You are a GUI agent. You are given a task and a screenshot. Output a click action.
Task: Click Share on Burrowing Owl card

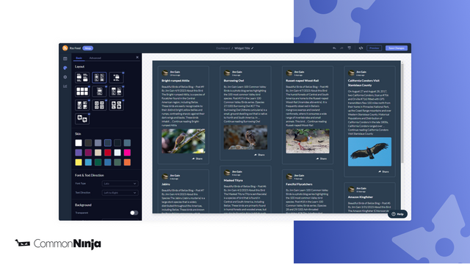point(259,155)
